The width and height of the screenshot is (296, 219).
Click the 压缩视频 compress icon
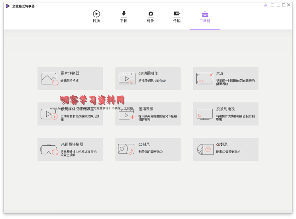127,115
